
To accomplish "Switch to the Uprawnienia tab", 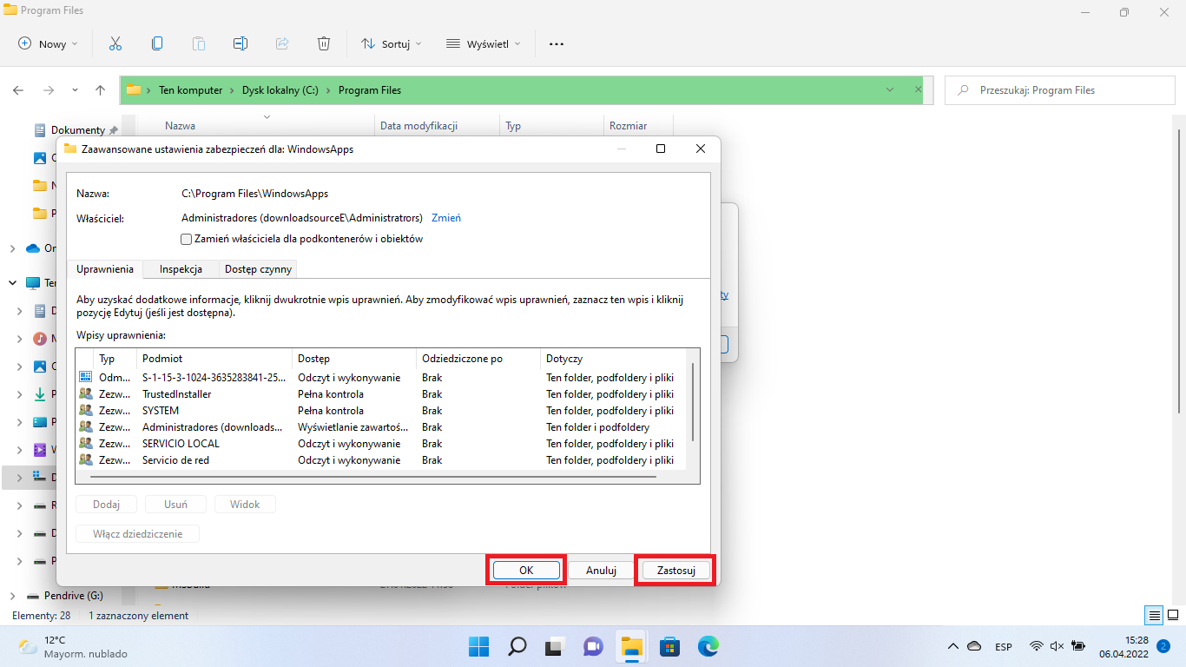I will (x=105, y=269).
